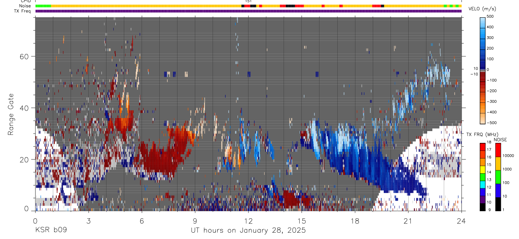Click the x-axis tick label "6"
This screenshot has height=239, width=519.
pos(142,221)
